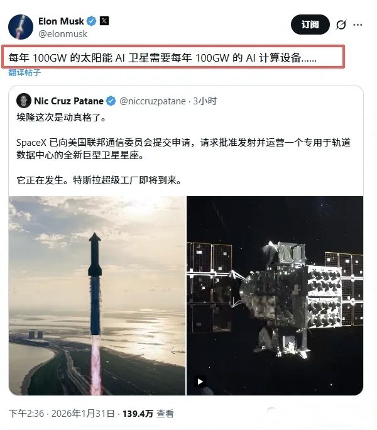
Task: Open the Starship launch photo thumbnail
Action: click(97, 295)
